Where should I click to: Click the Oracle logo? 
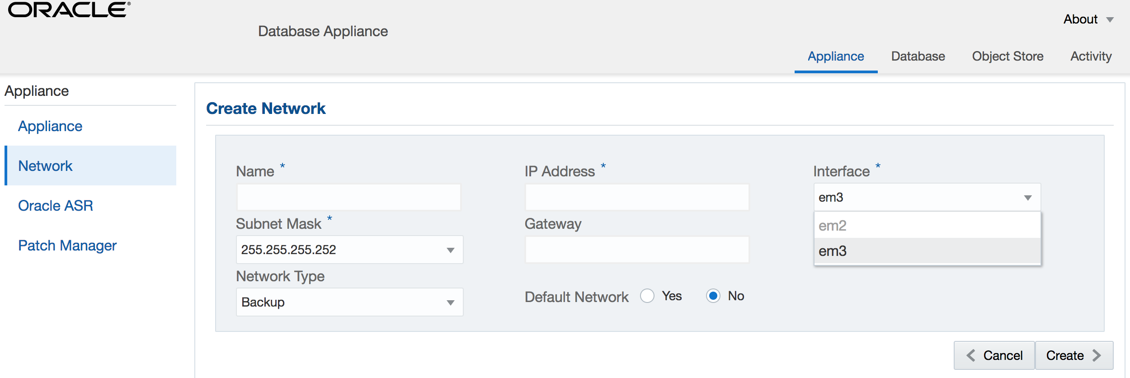point(69,10)
